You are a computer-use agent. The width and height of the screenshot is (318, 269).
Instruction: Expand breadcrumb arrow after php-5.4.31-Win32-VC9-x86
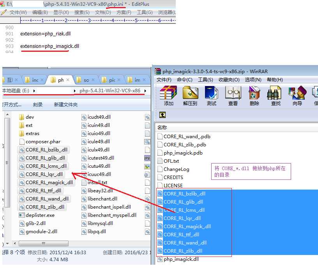(x=145, y=91)
